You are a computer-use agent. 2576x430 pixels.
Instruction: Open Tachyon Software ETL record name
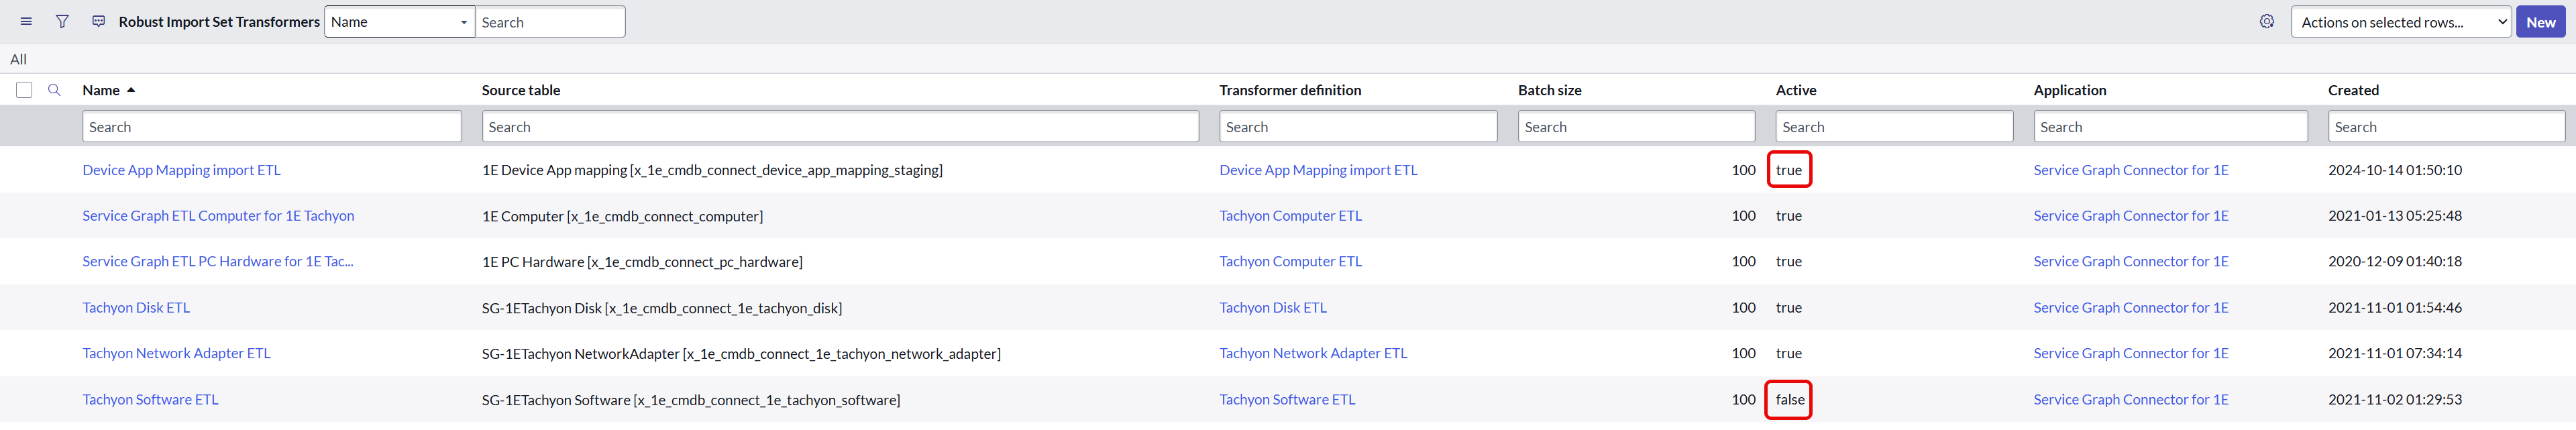pos(150,400)
